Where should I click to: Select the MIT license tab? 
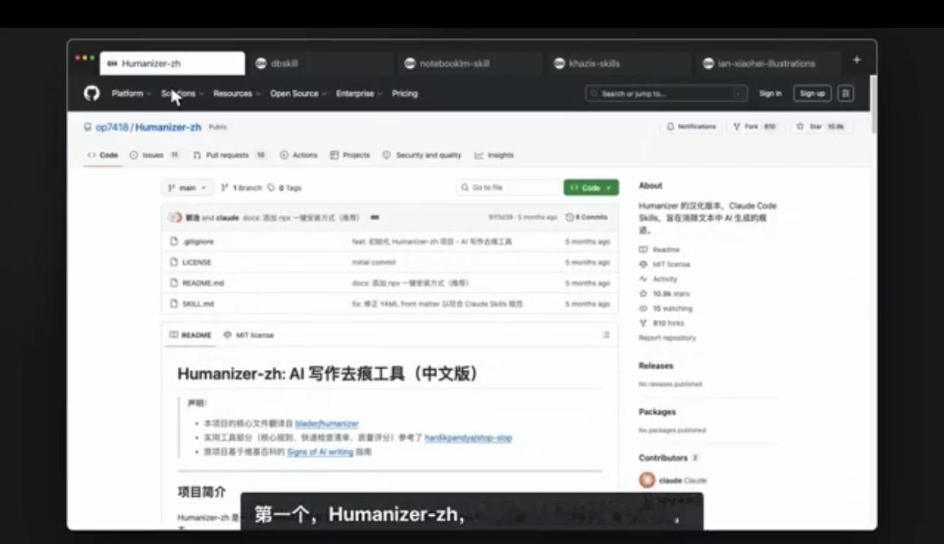tap(249, 335)
